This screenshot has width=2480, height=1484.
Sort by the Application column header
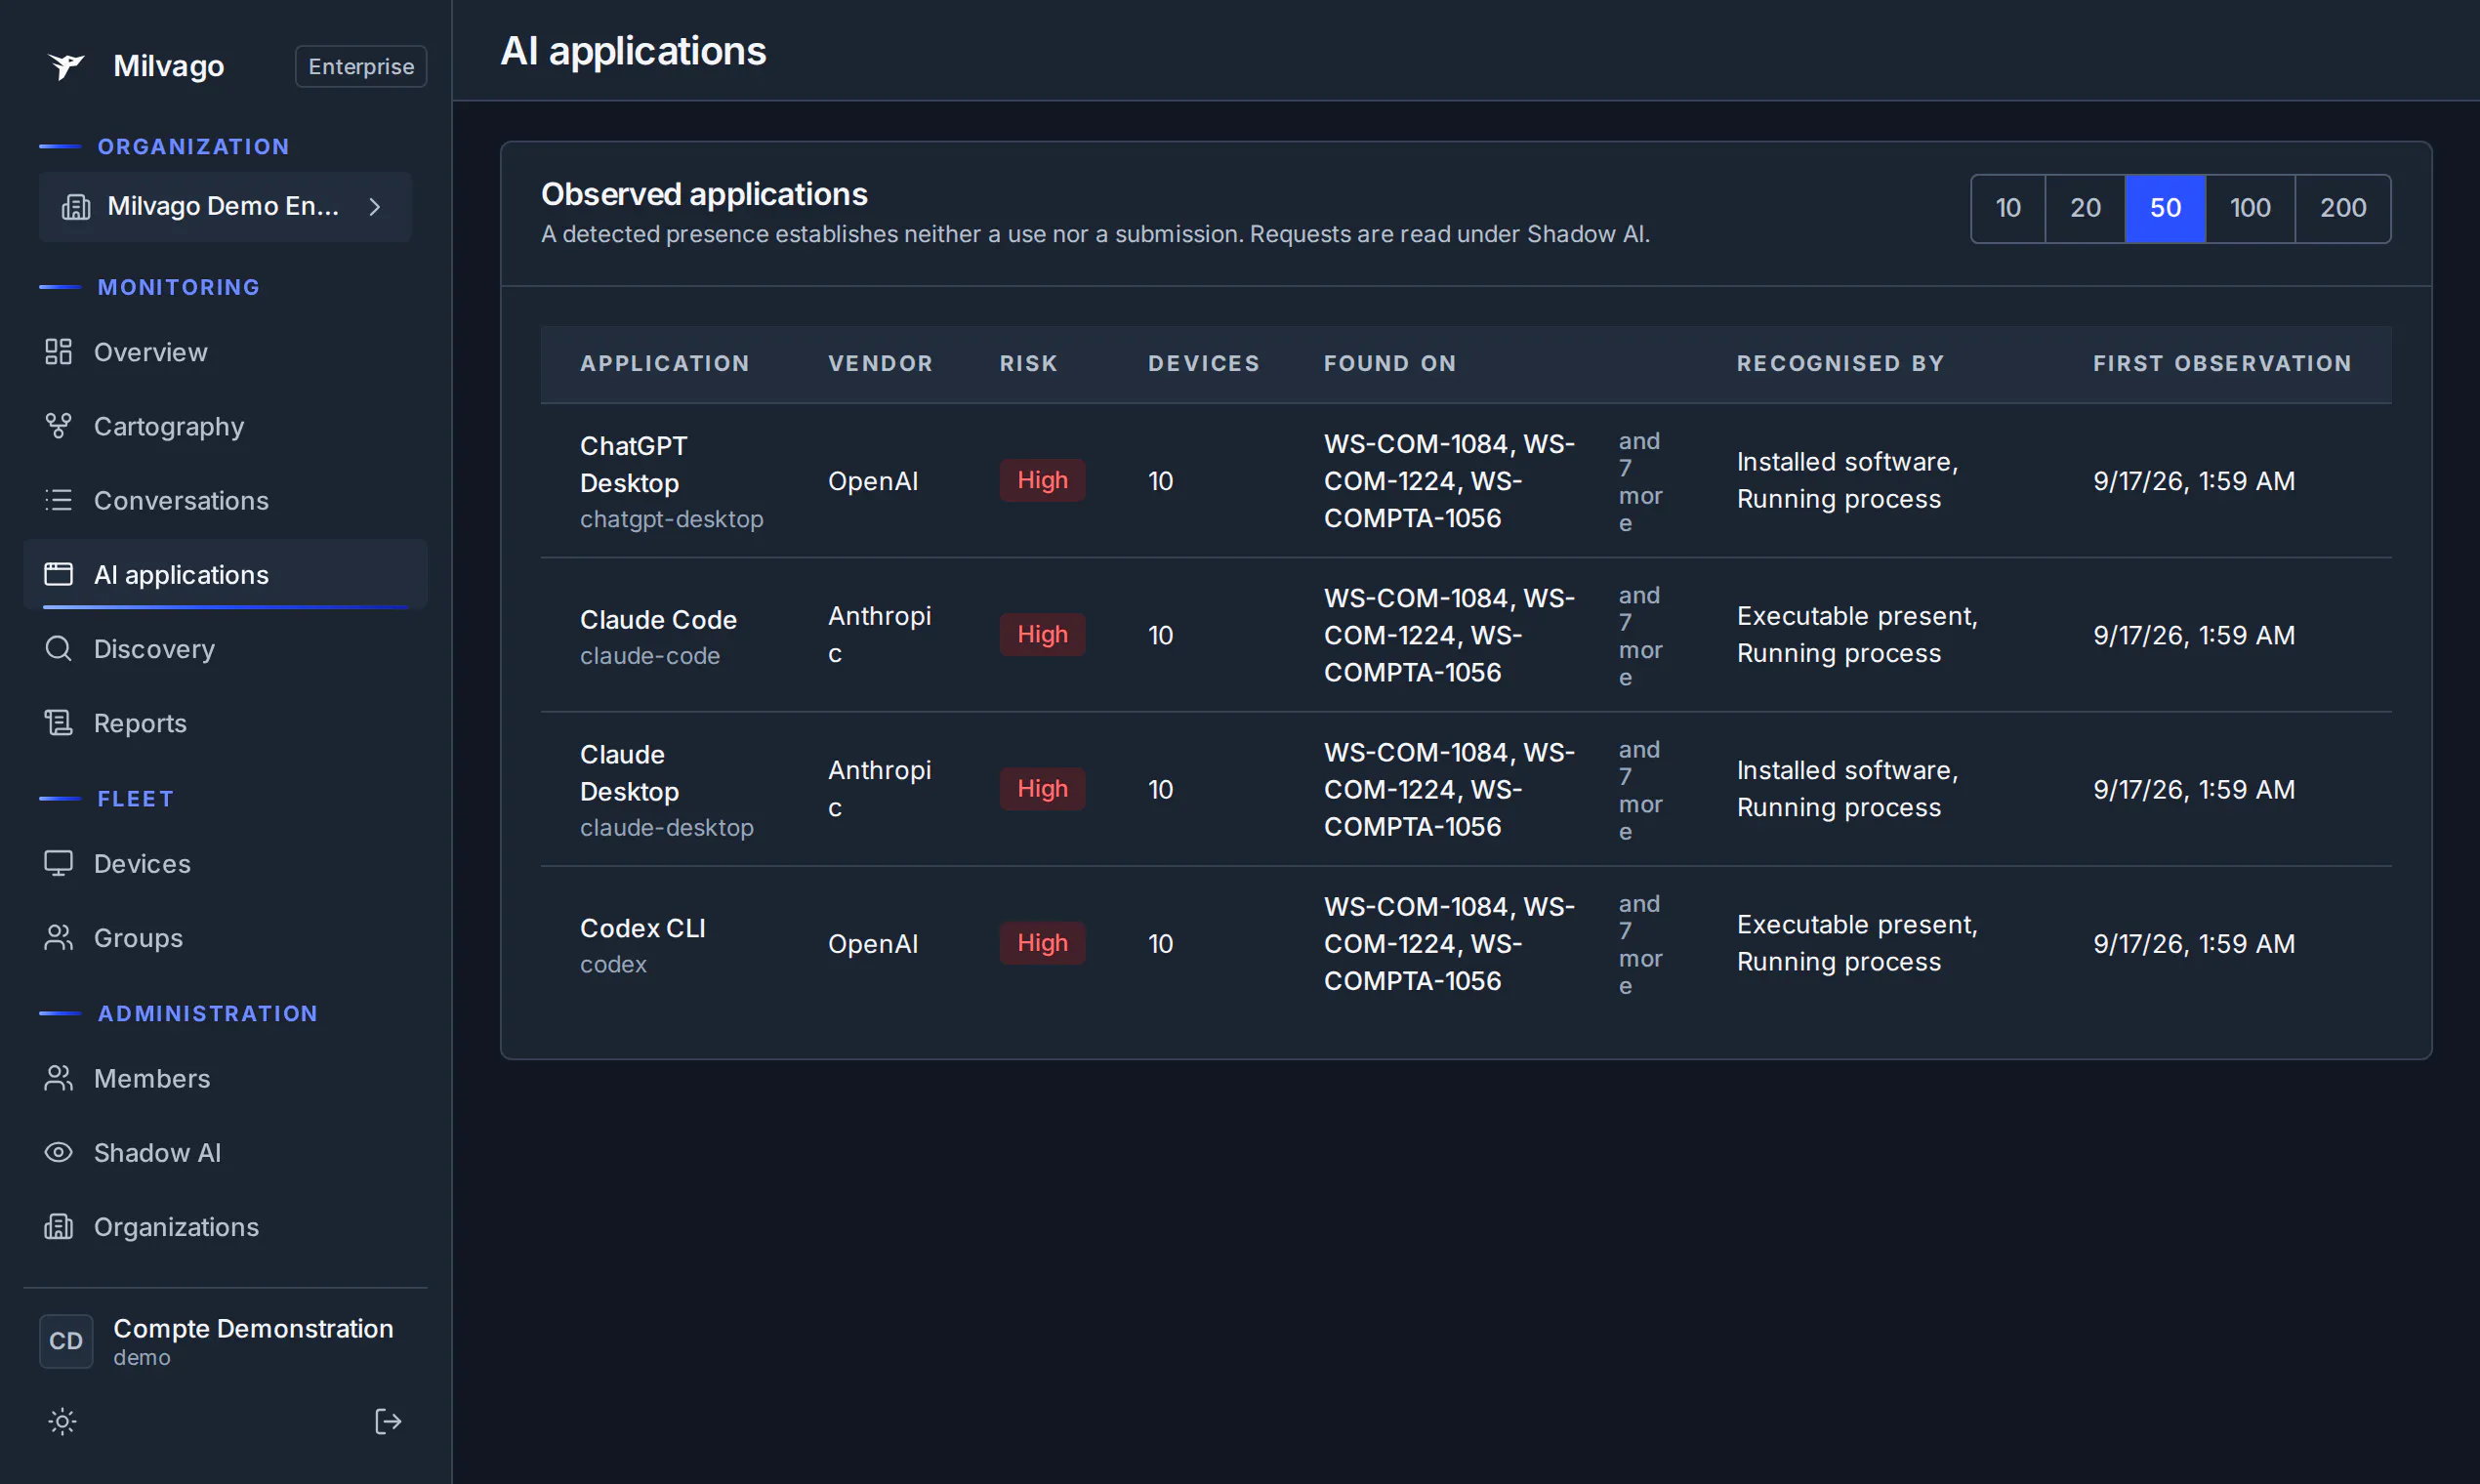pyautogui.click(x=665, y=363)
